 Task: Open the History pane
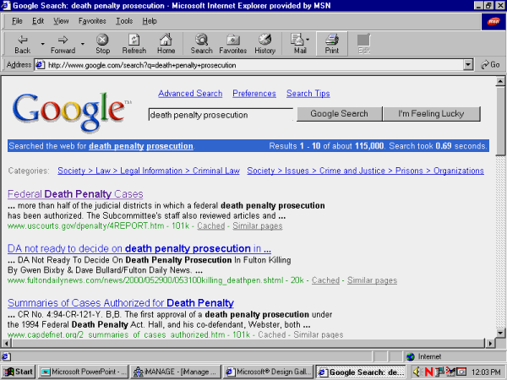(x=264, y=43)
